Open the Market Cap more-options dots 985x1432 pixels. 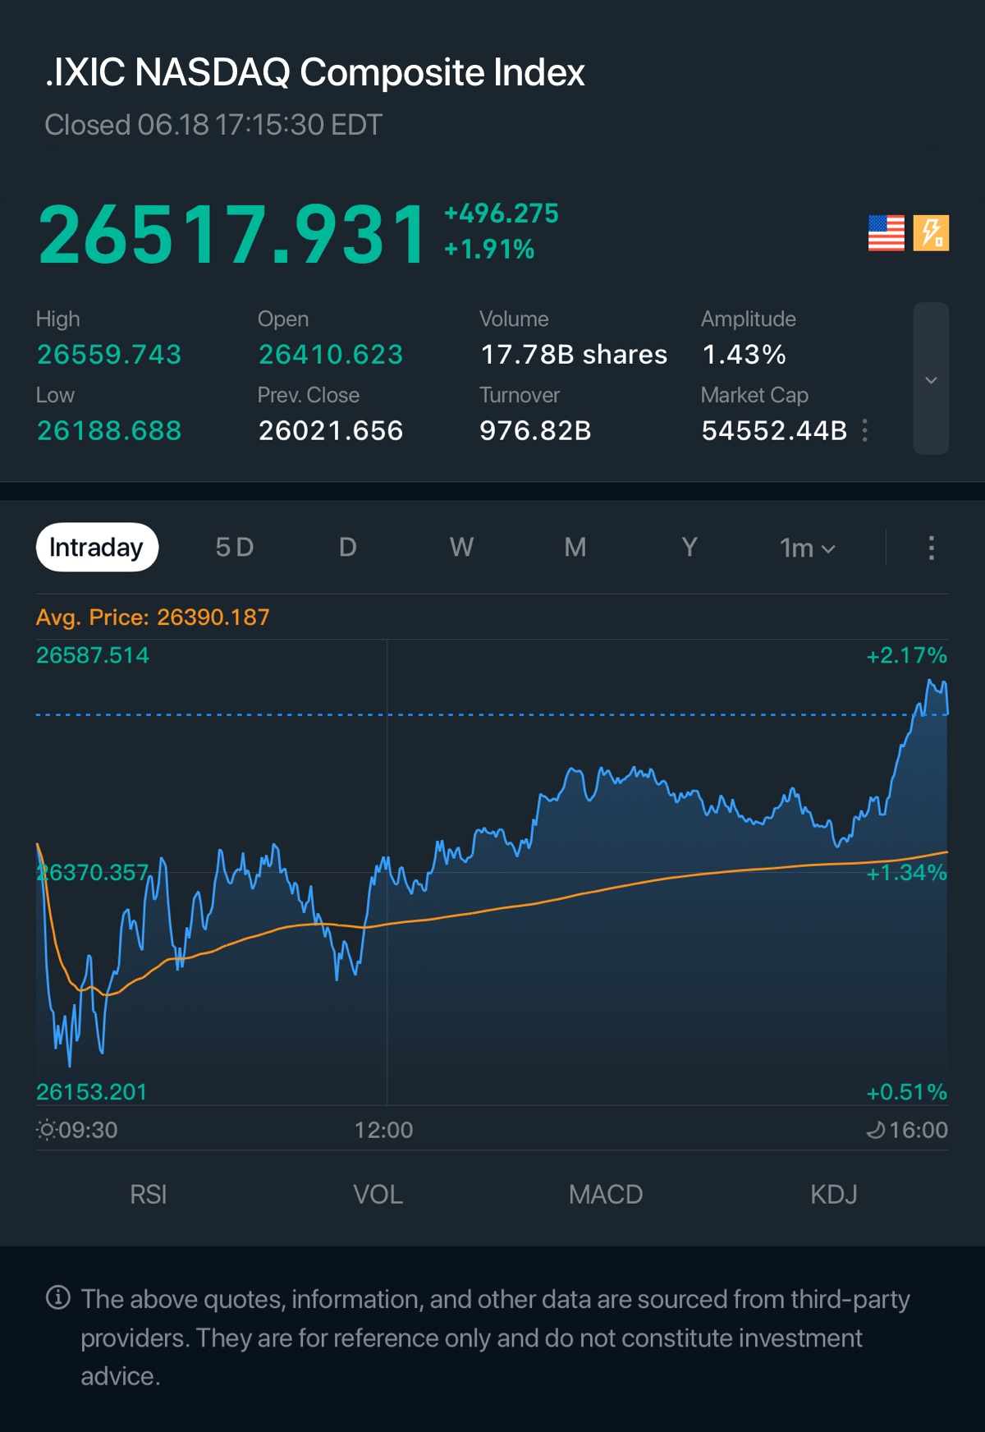[865, 430]
